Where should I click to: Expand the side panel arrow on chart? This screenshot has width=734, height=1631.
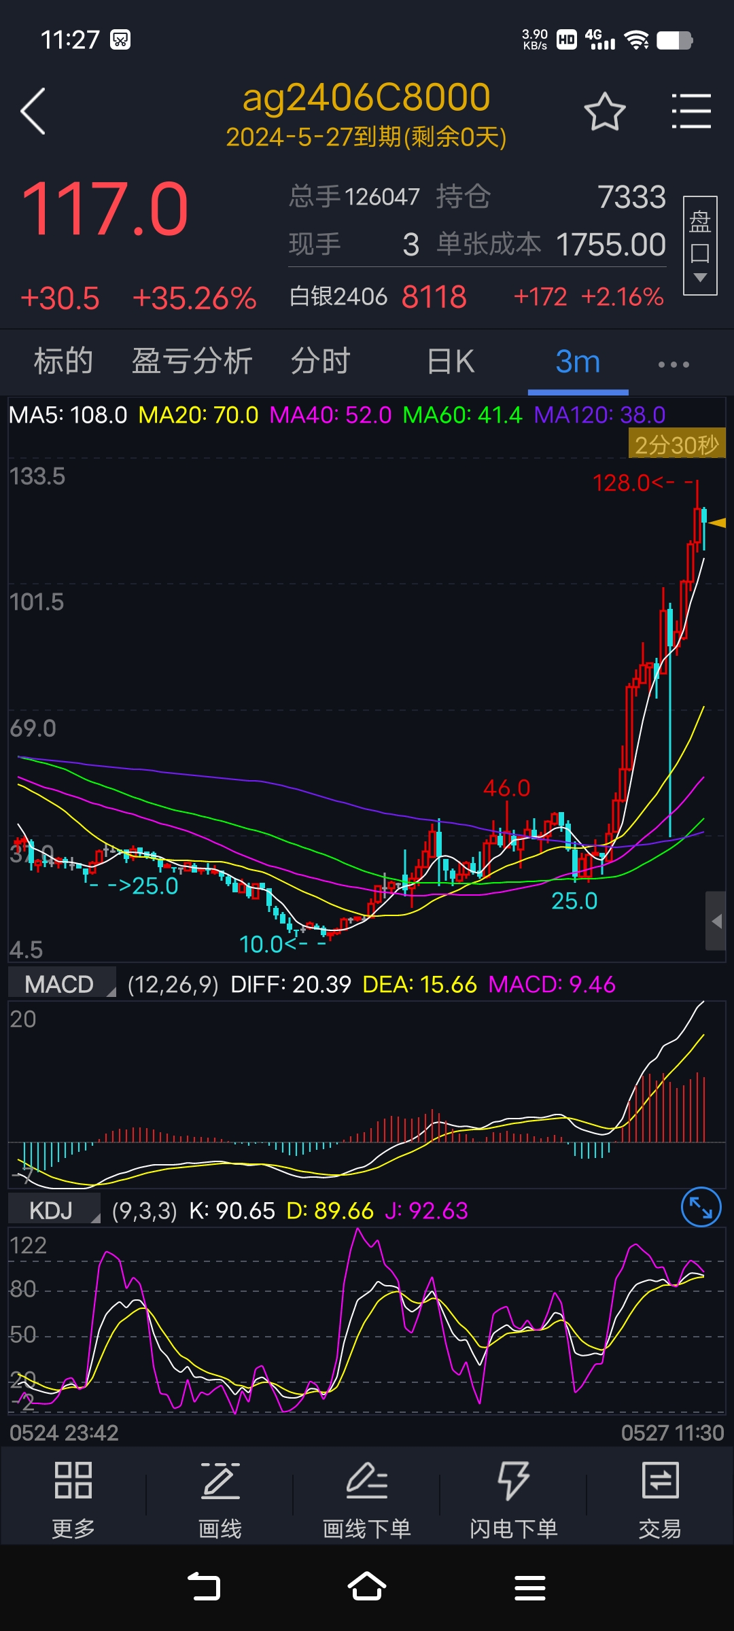[716, 921]
